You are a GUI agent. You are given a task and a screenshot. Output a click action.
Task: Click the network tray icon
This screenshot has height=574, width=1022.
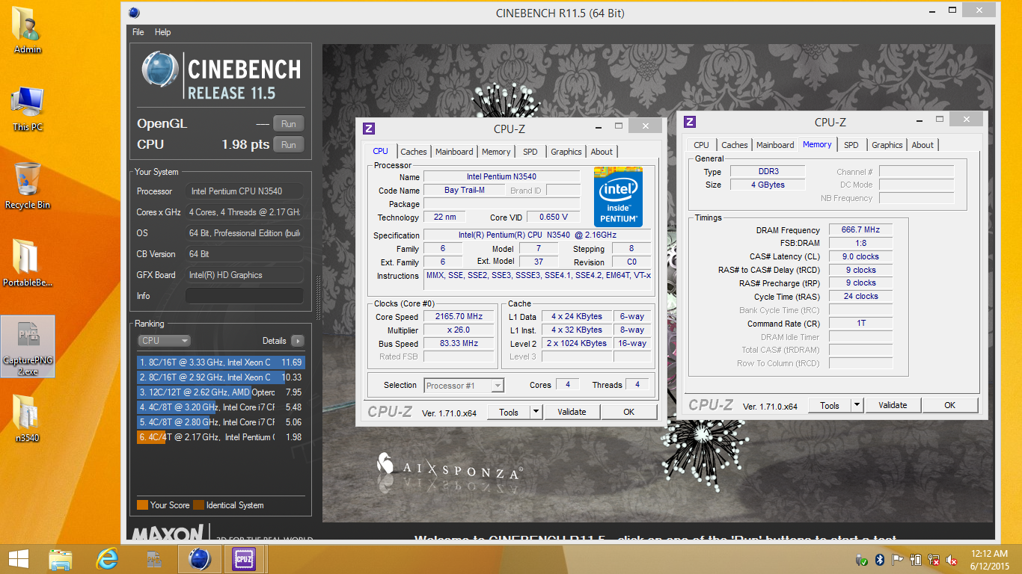[x=934, y=560]
